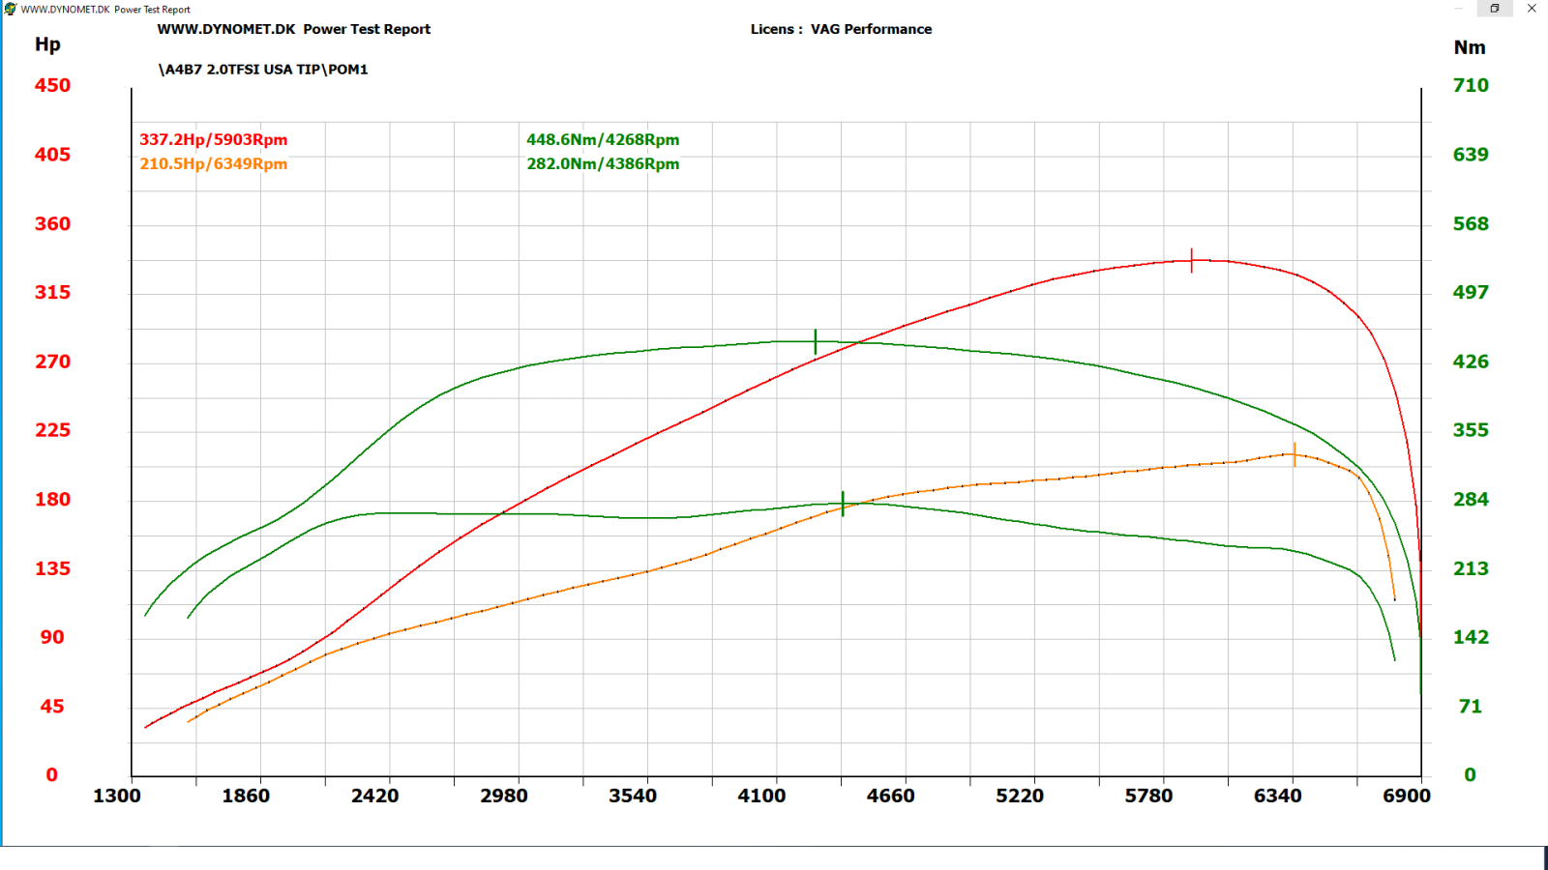Click the 270 Hp axis value
This screenshot has height=870, width=1548.
click(52, 362)
